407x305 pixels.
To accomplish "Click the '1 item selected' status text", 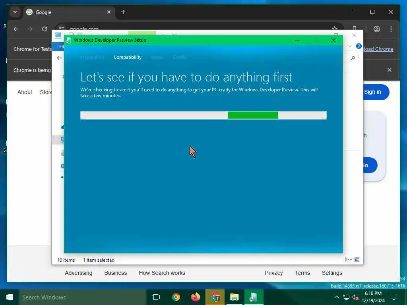I will click(x=99, y=260).
